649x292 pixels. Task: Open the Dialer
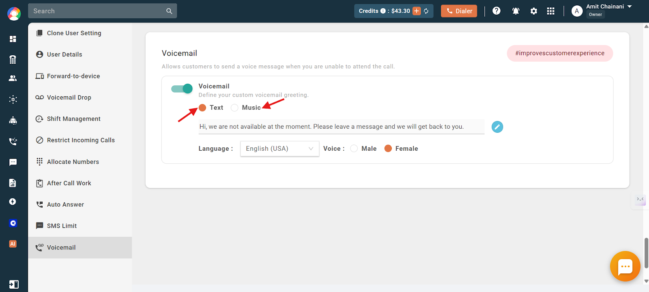pos(459,11)
